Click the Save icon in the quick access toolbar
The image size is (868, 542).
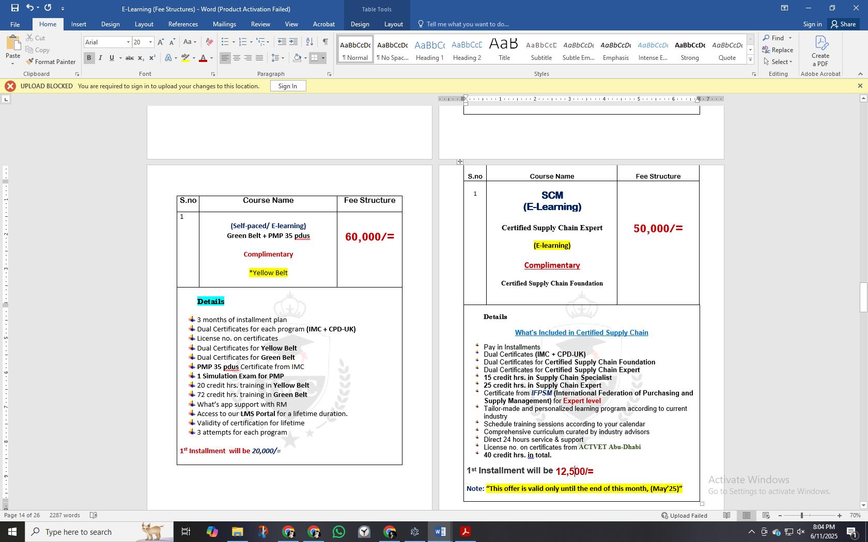point(14,8)
